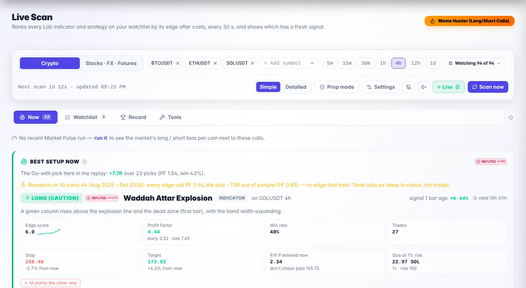Open the Settings button

click(x=381, y=87)
